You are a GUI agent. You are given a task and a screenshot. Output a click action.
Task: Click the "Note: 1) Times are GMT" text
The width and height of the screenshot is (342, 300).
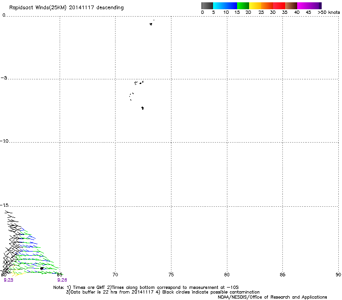[79, 288]
